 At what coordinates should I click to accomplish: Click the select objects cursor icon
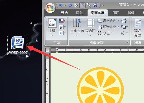click(89, 5)
